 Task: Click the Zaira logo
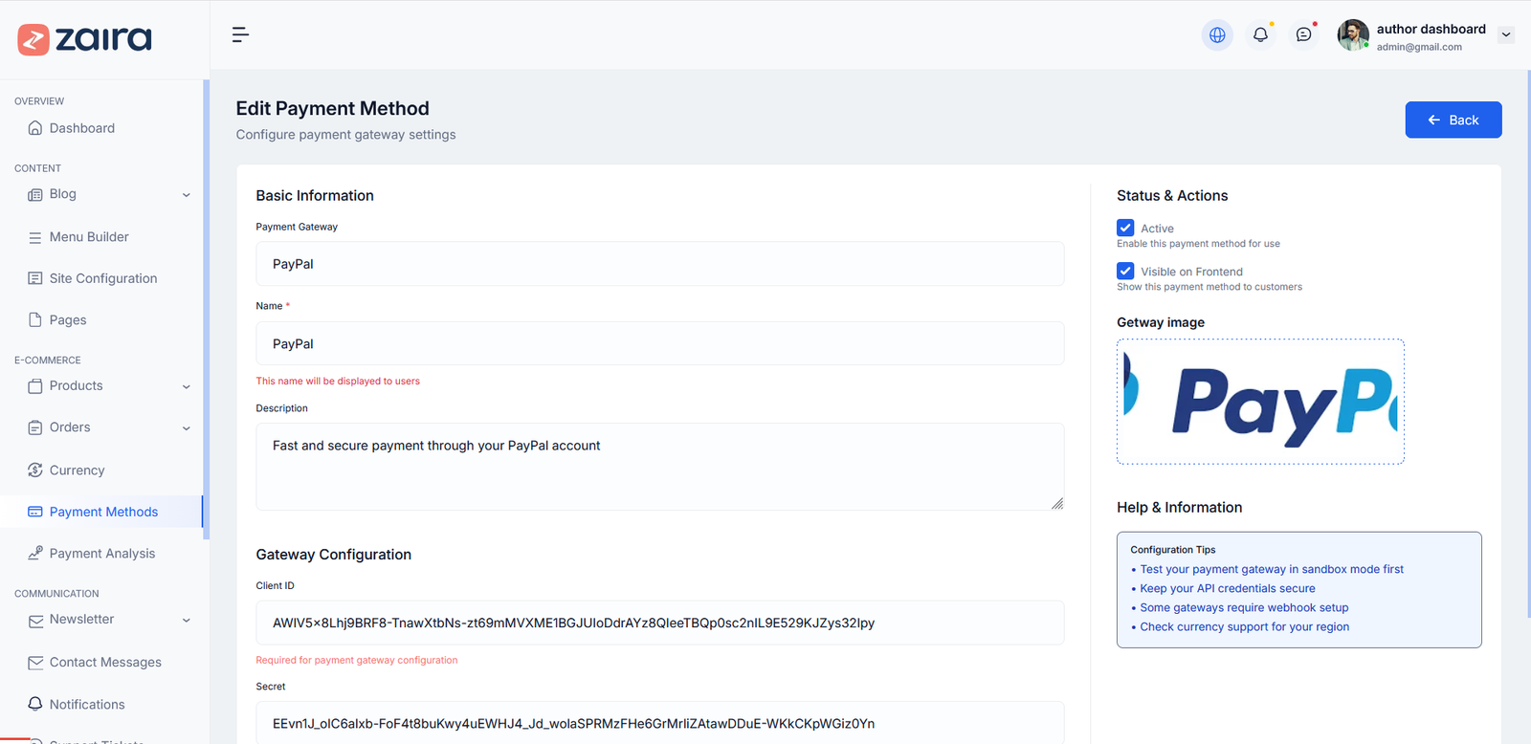pyautogui.click(x=85, y=39)
